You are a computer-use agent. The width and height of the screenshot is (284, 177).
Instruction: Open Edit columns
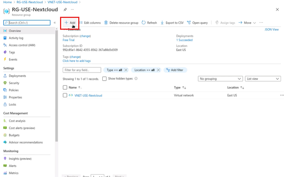[x=90, y=23]
